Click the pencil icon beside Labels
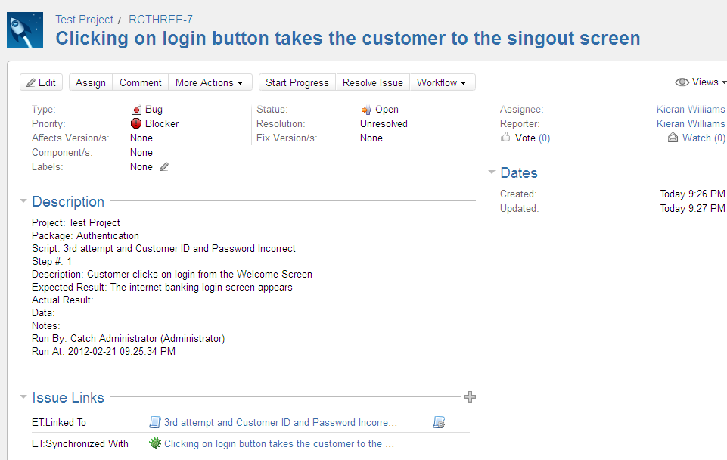The width and height of the screenshot is (727, 460). tap(164, 167)
